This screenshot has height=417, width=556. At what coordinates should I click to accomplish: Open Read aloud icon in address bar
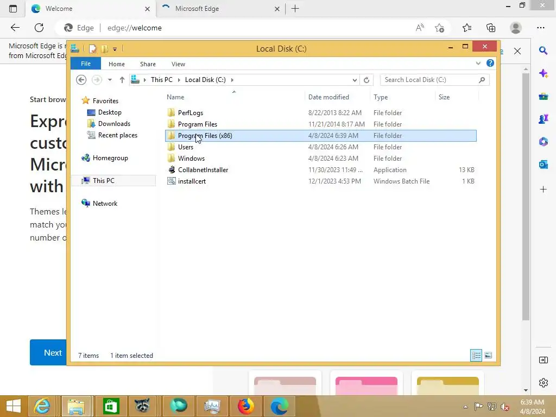pyautogui.click(x=420, y=28)
